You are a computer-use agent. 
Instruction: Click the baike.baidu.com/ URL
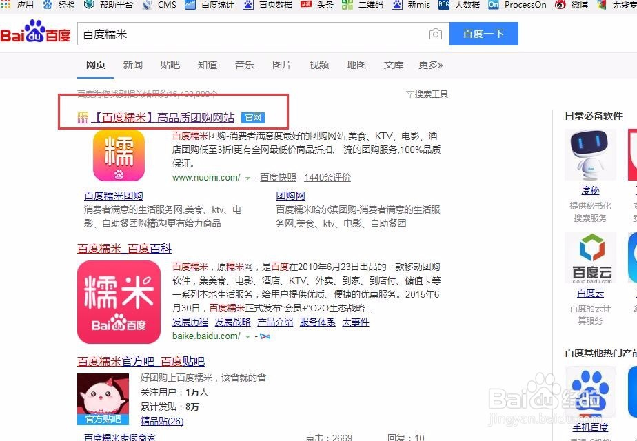coord(206,336)
